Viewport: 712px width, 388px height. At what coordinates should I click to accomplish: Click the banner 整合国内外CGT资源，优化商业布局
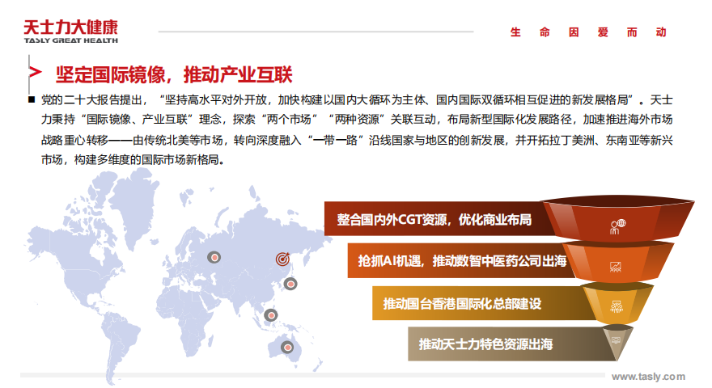point(434,220)
